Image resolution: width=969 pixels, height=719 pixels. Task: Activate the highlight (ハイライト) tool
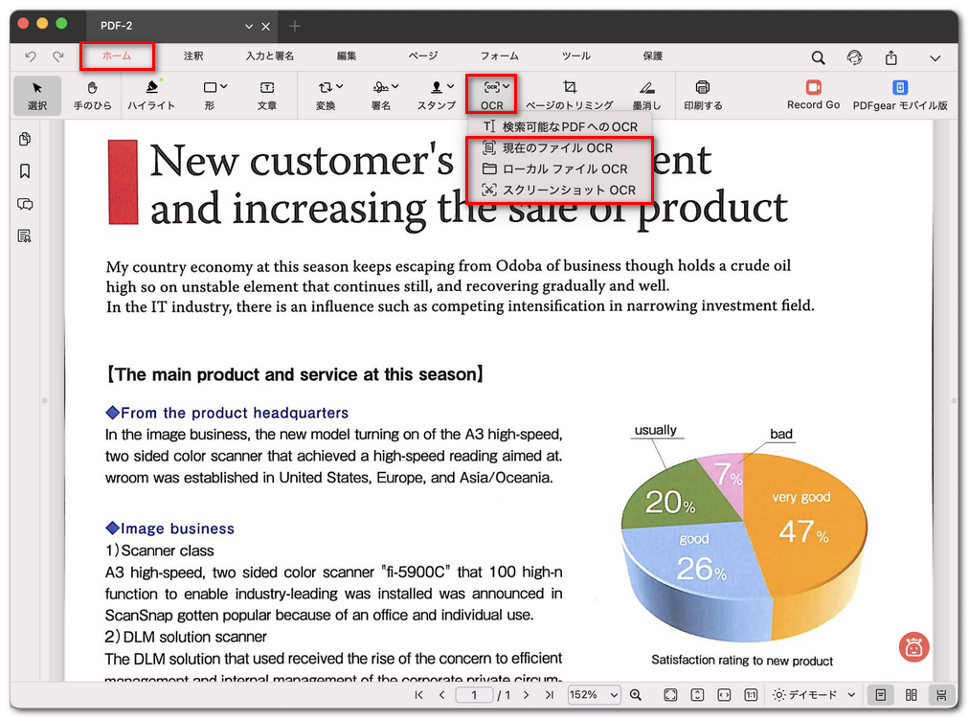(x=151, y=95)
